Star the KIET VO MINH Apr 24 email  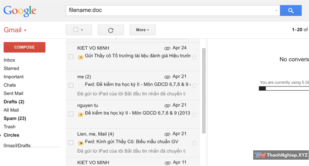pos(195,57)
